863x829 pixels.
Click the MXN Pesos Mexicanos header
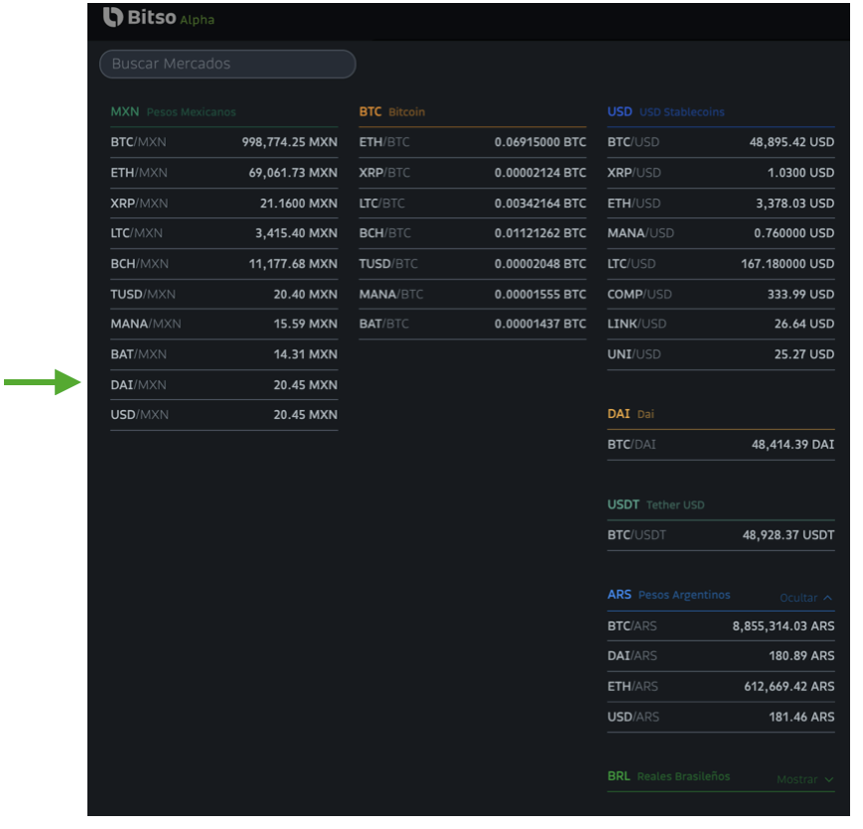tap(175, 113)
